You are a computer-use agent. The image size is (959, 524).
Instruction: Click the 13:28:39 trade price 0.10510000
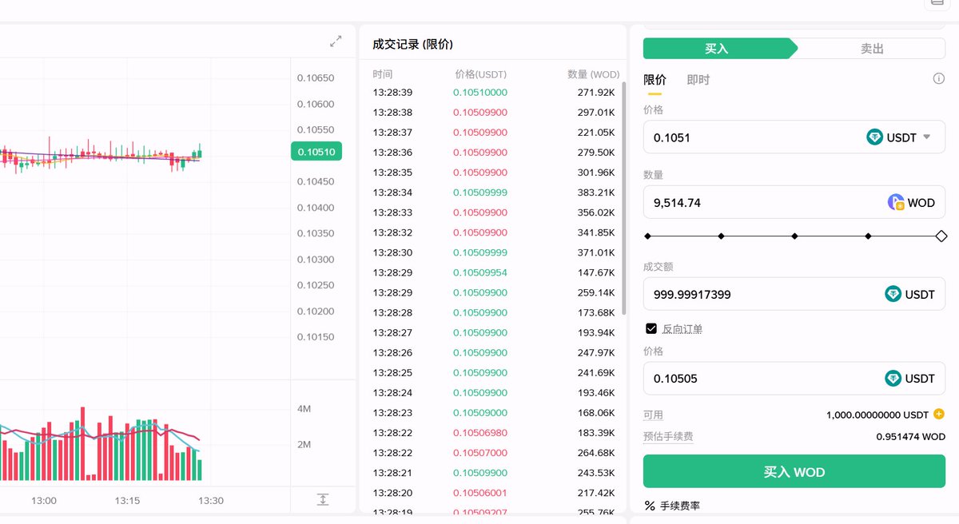(480, 93)
